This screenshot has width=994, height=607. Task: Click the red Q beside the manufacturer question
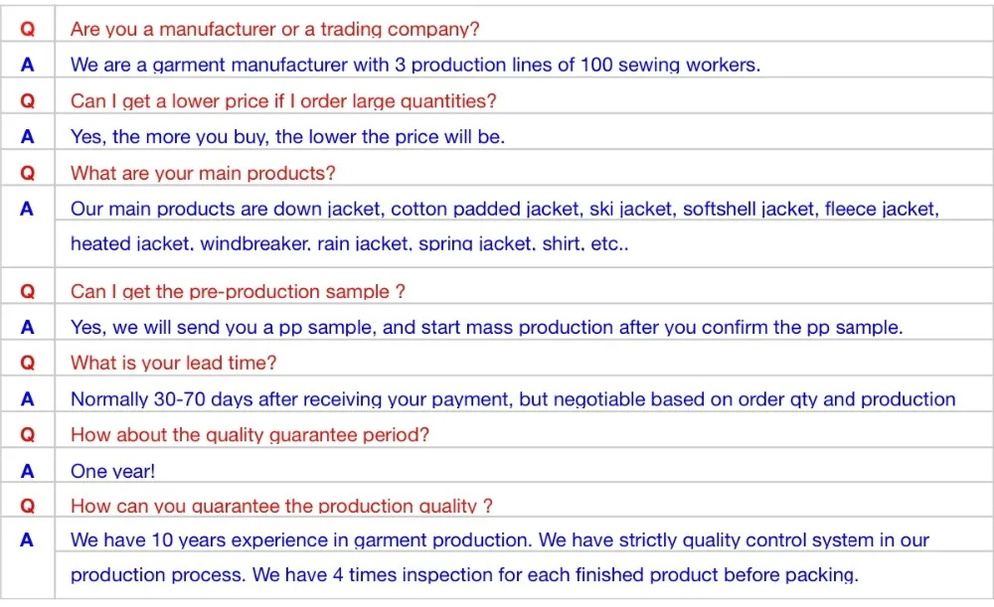[x=27, y=29]
